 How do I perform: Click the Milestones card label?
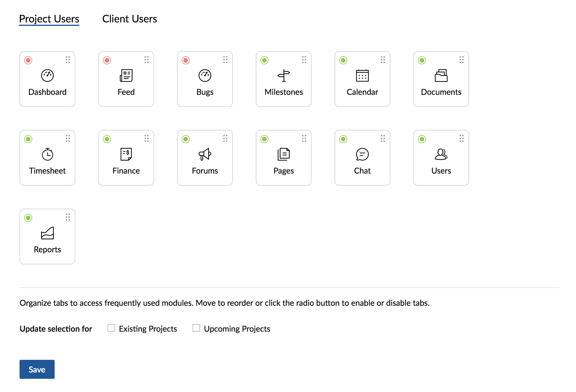point(284,92)
